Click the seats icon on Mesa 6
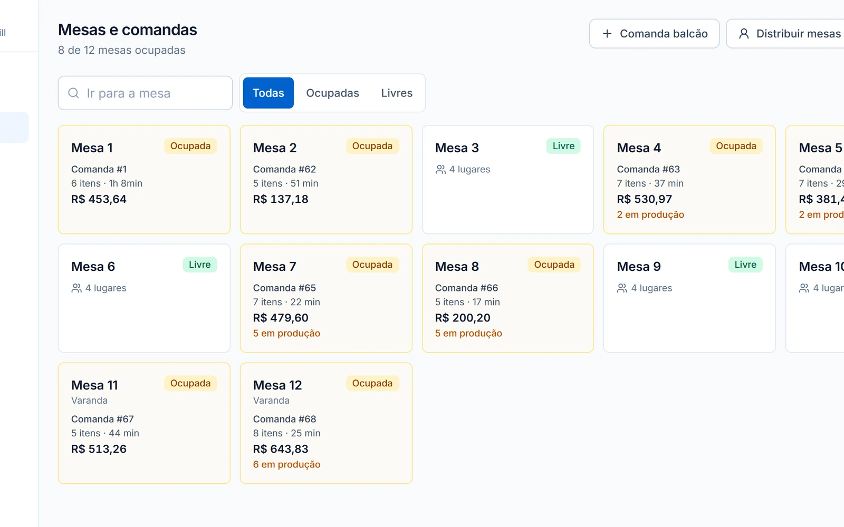 click(76, 288)
